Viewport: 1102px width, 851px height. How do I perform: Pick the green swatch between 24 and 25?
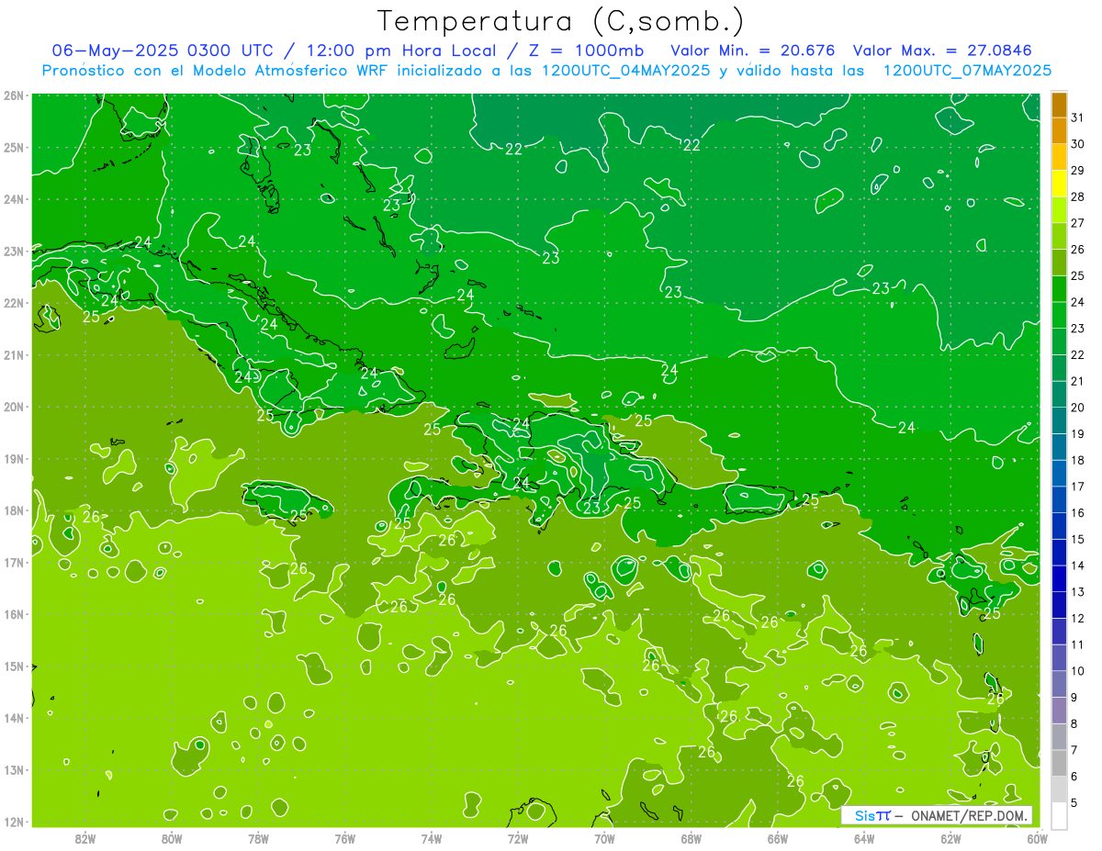point(1059,289)
